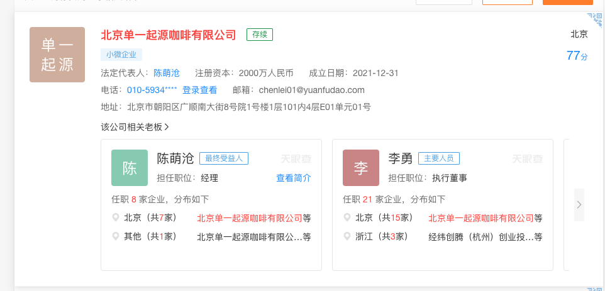Click 北京（共7家）row text
The image size is (605, 291).
click(150, 218)
